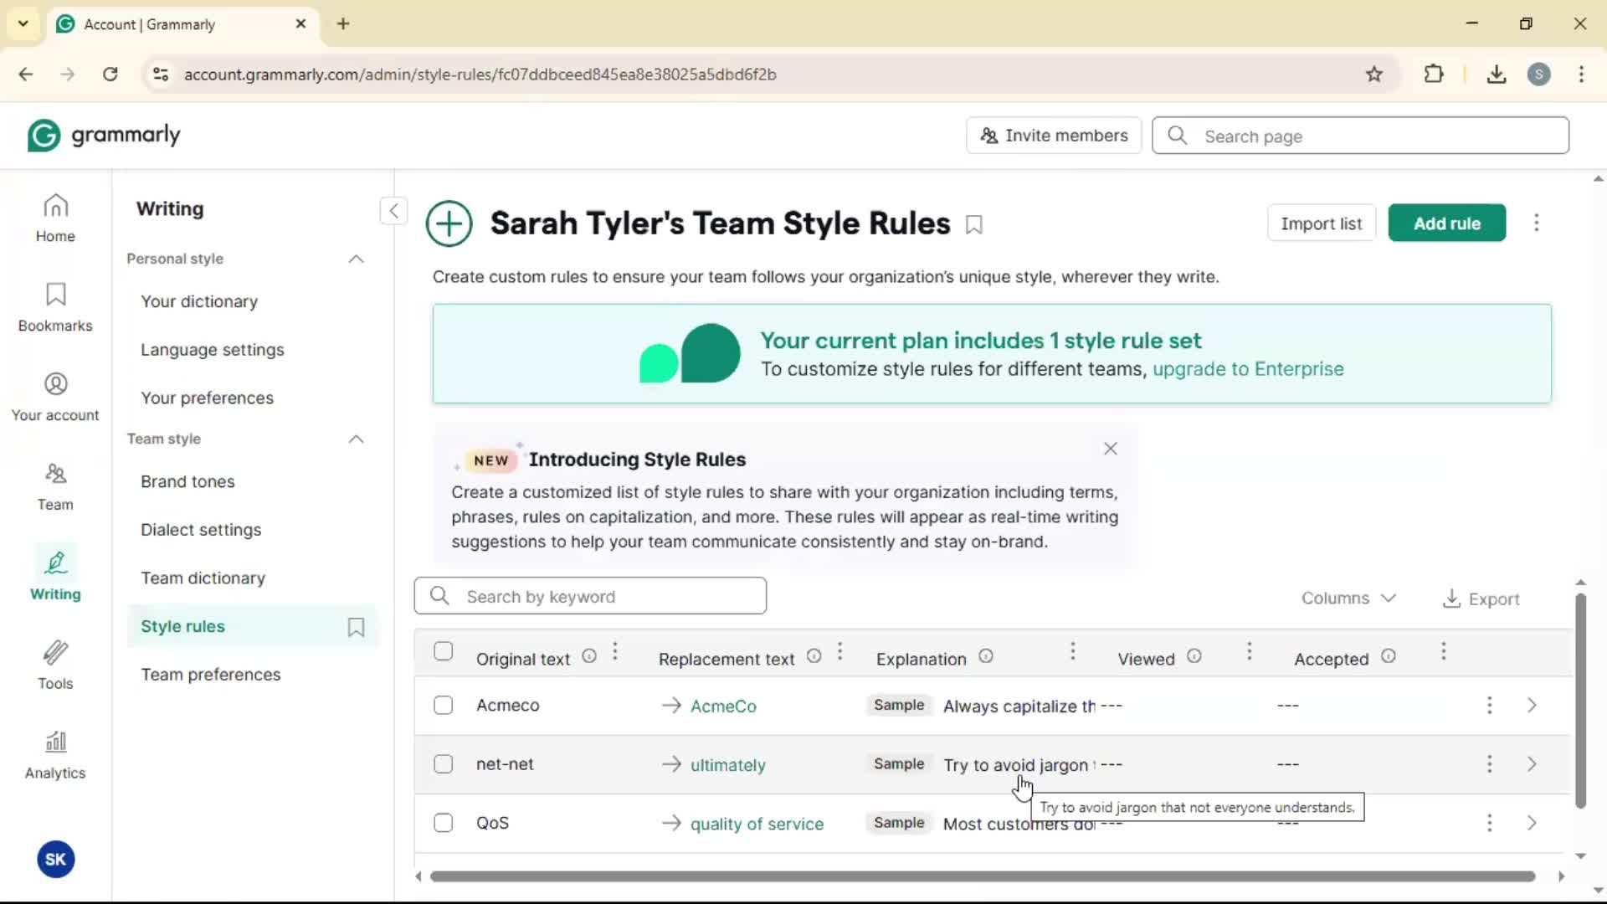Open the SK user avatar menu

click(x=56, y=860)
